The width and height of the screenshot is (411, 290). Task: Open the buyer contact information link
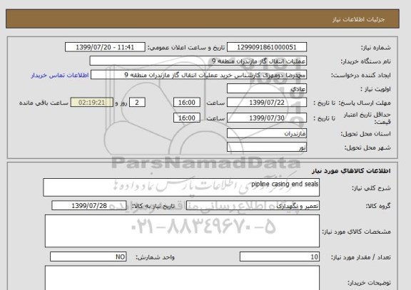[60, 75]
